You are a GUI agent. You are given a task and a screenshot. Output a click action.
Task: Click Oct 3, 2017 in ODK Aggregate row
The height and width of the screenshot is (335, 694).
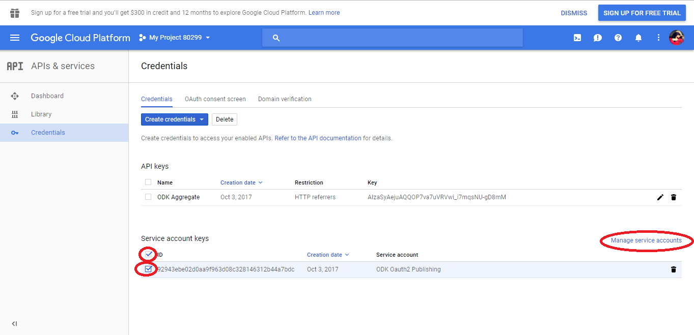pos(236,197)
